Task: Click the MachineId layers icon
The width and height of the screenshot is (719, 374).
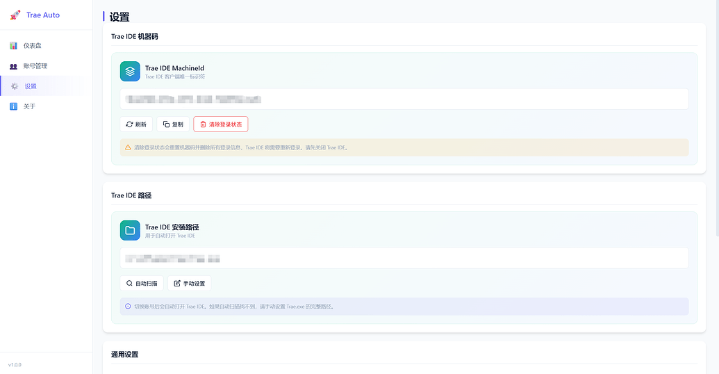Action: [x=130, y=72]
